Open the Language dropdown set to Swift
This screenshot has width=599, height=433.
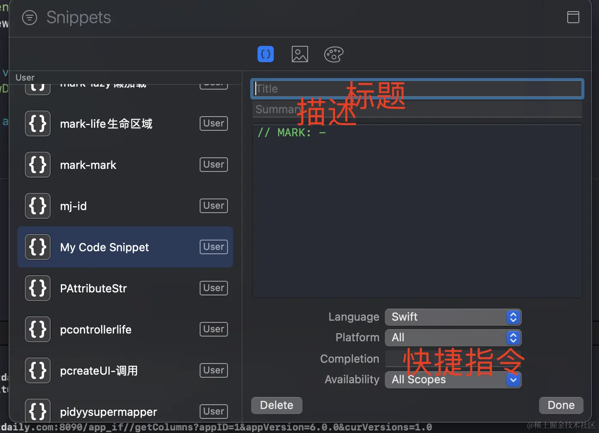[453, 317]
